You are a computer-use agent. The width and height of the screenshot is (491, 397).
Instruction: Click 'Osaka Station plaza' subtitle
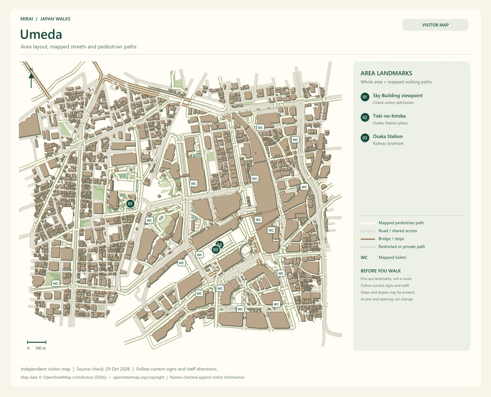click(x=390, y=123)
